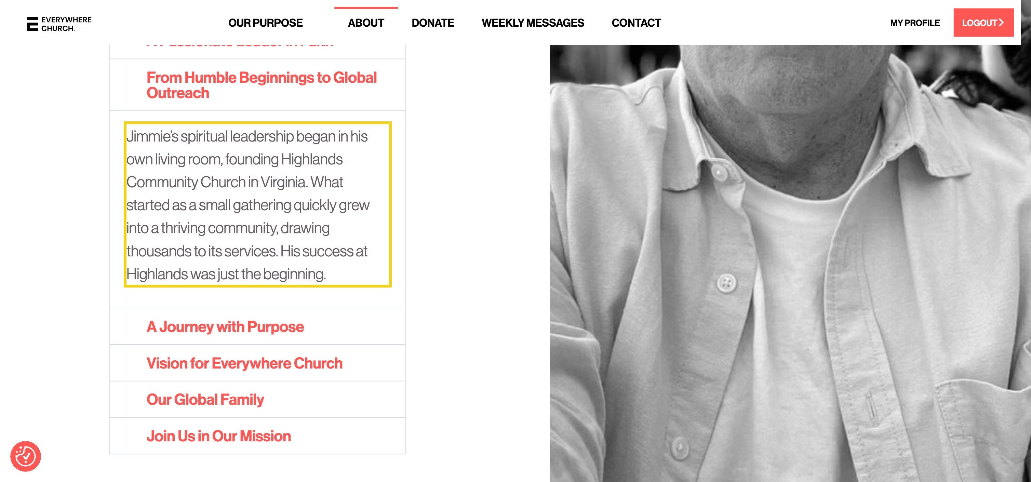Collapse From Humble Beginnings to Global Outreach section
The width and height of the screenshot is (1031, 482).
tap(257, 85)
